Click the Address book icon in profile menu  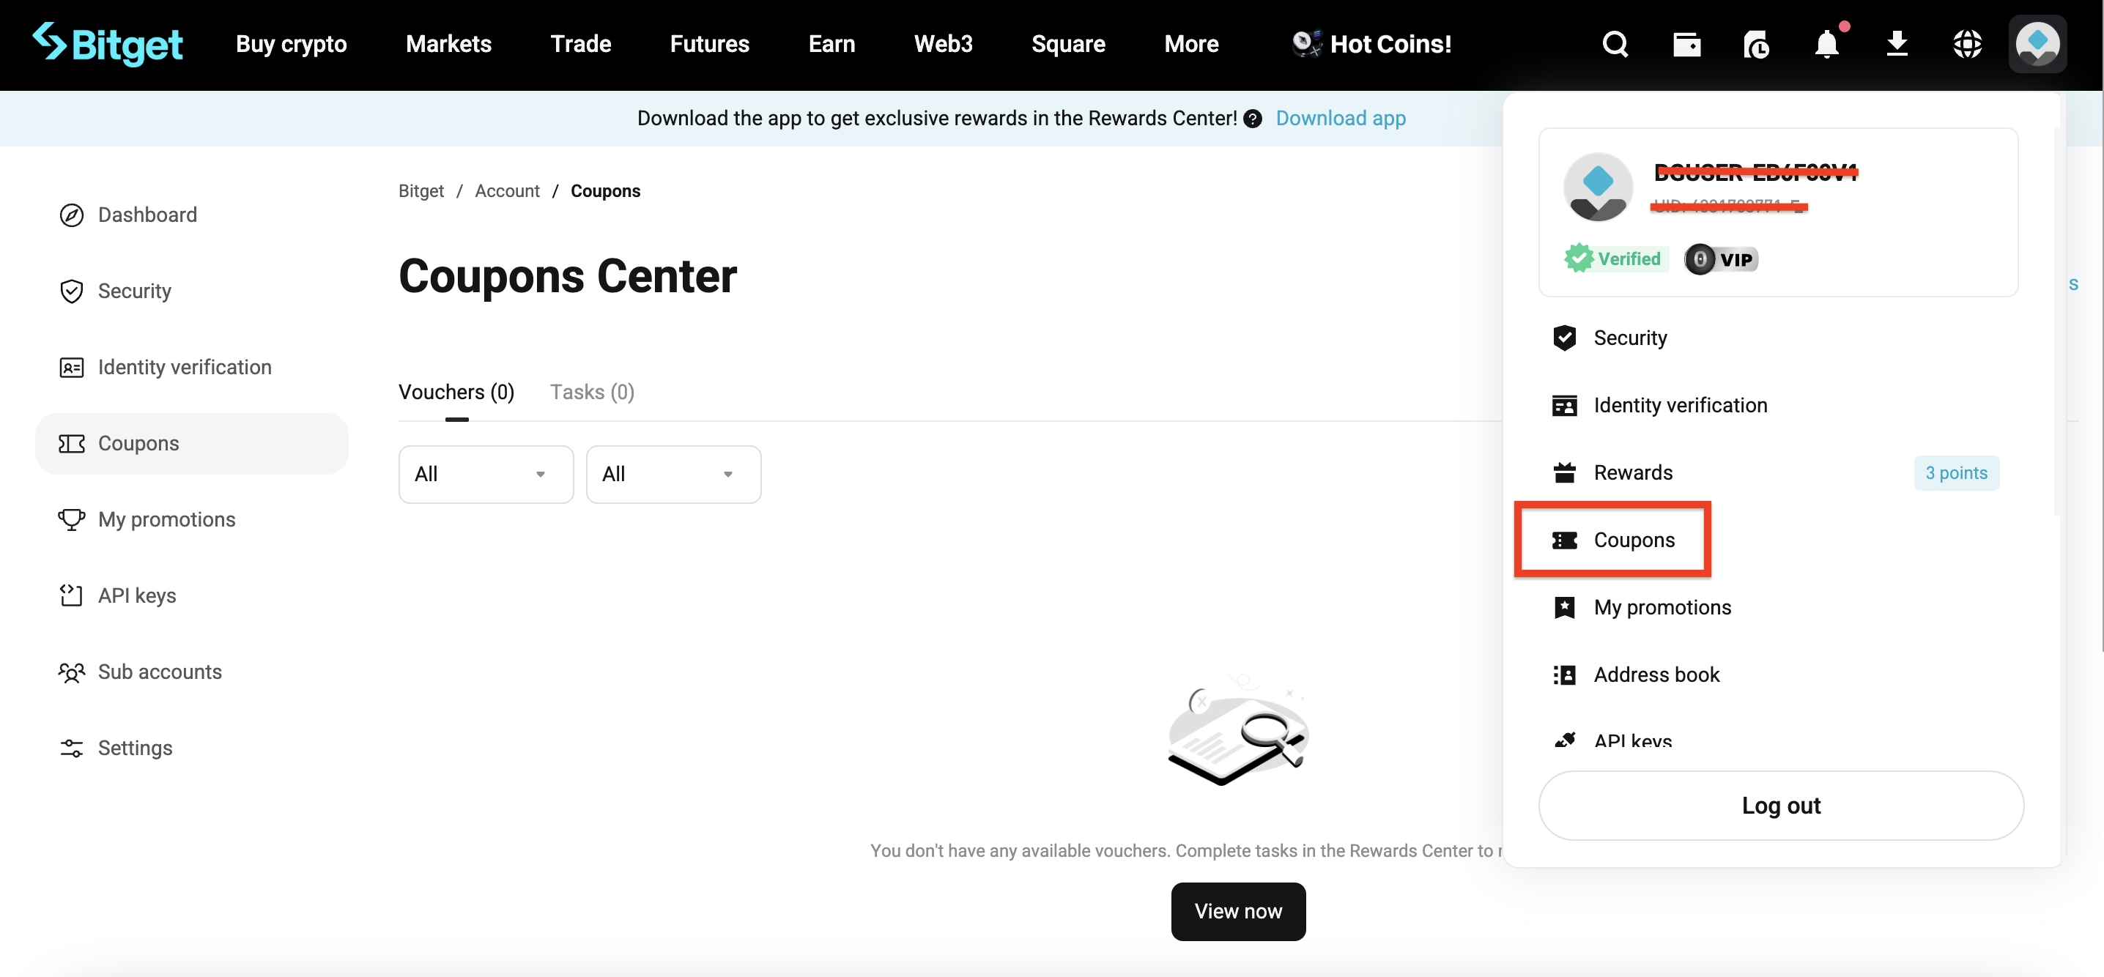tap(1564, 675)
